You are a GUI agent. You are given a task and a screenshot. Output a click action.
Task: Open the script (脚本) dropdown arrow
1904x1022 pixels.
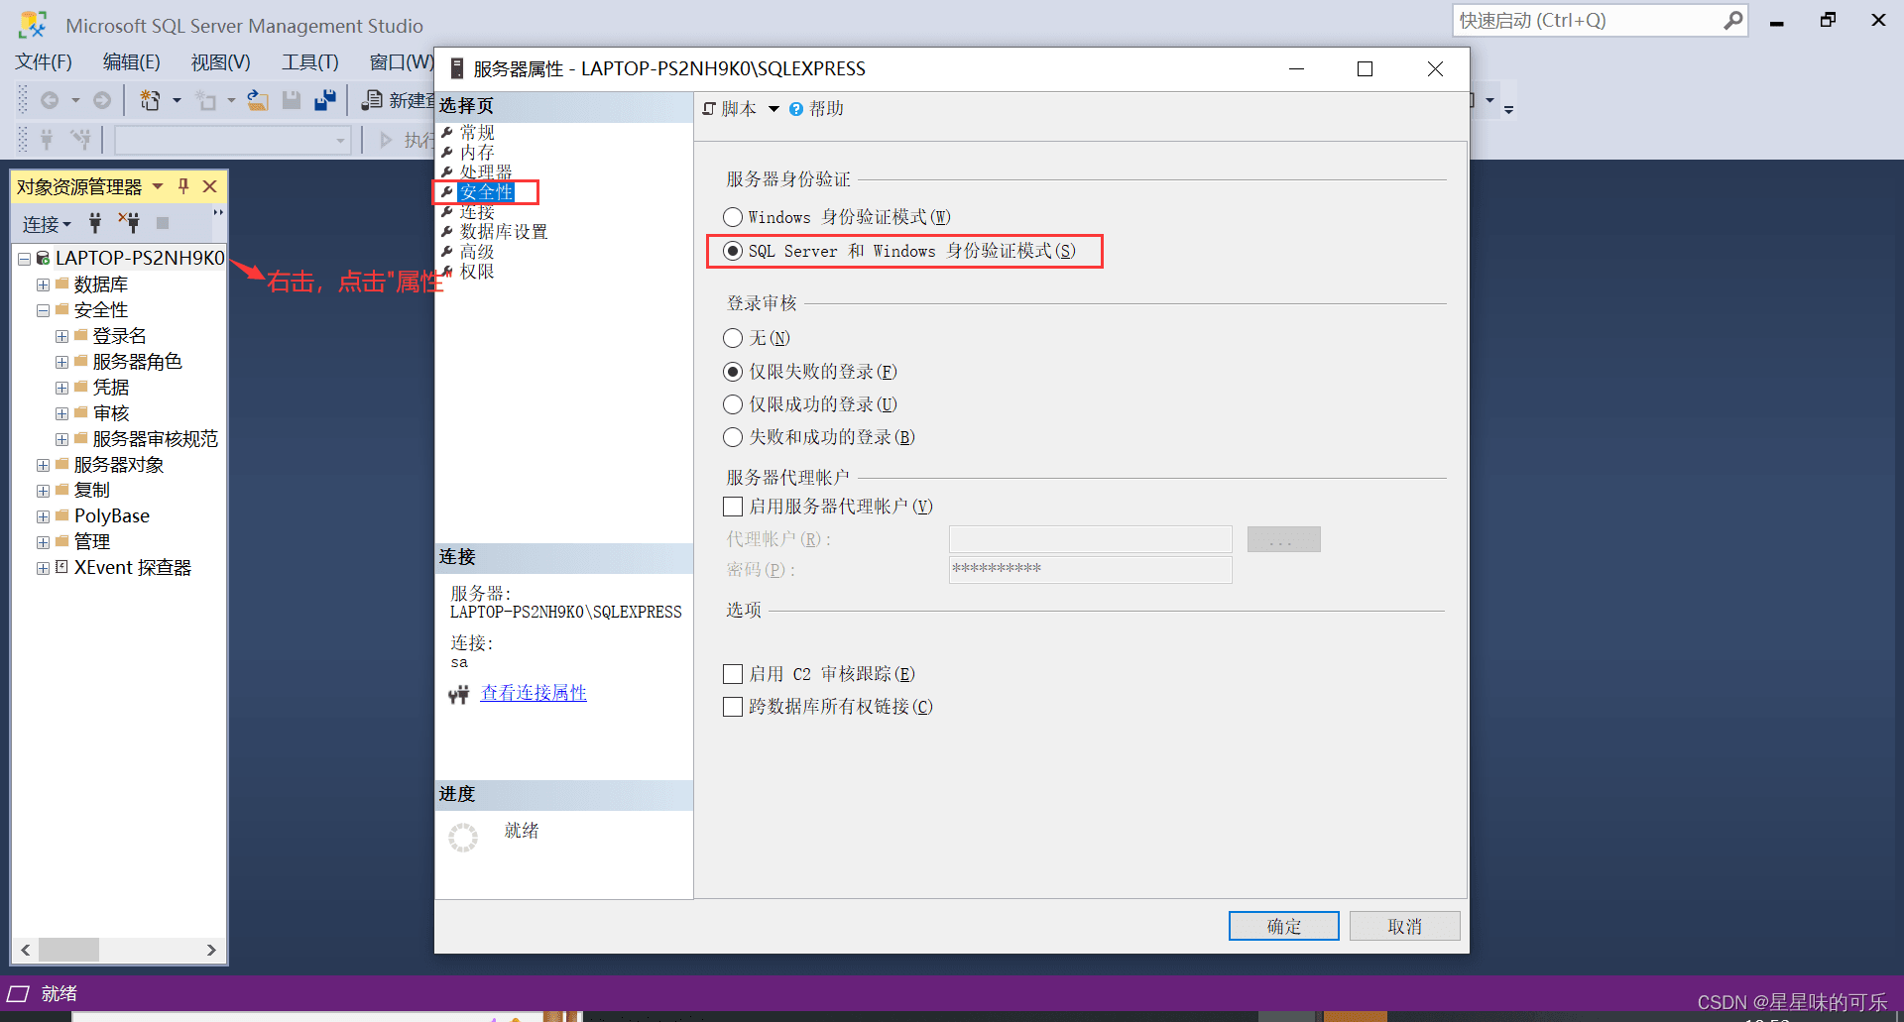click(773, 109)
